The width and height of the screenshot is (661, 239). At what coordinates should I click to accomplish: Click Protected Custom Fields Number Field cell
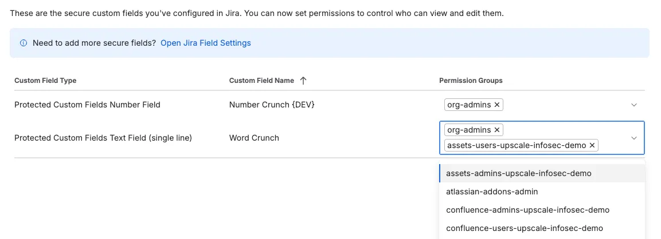click(87, 105)
